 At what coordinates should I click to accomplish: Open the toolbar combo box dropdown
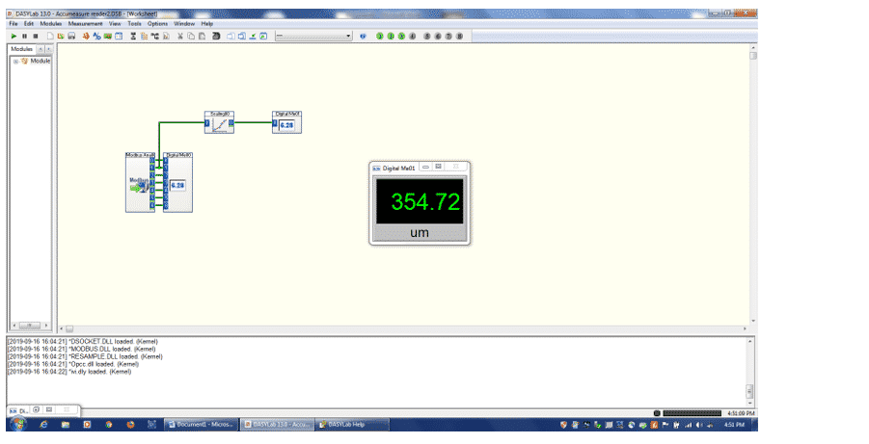click(348, 36)
